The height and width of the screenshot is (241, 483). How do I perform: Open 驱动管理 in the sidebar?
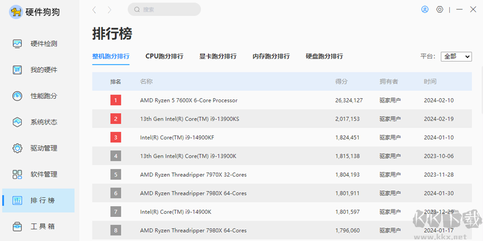coord(43,148)
